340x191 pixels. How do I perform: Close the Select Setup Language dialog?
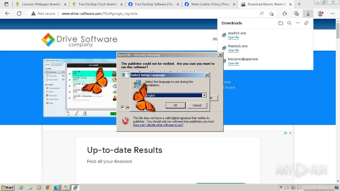click(206, 75)
